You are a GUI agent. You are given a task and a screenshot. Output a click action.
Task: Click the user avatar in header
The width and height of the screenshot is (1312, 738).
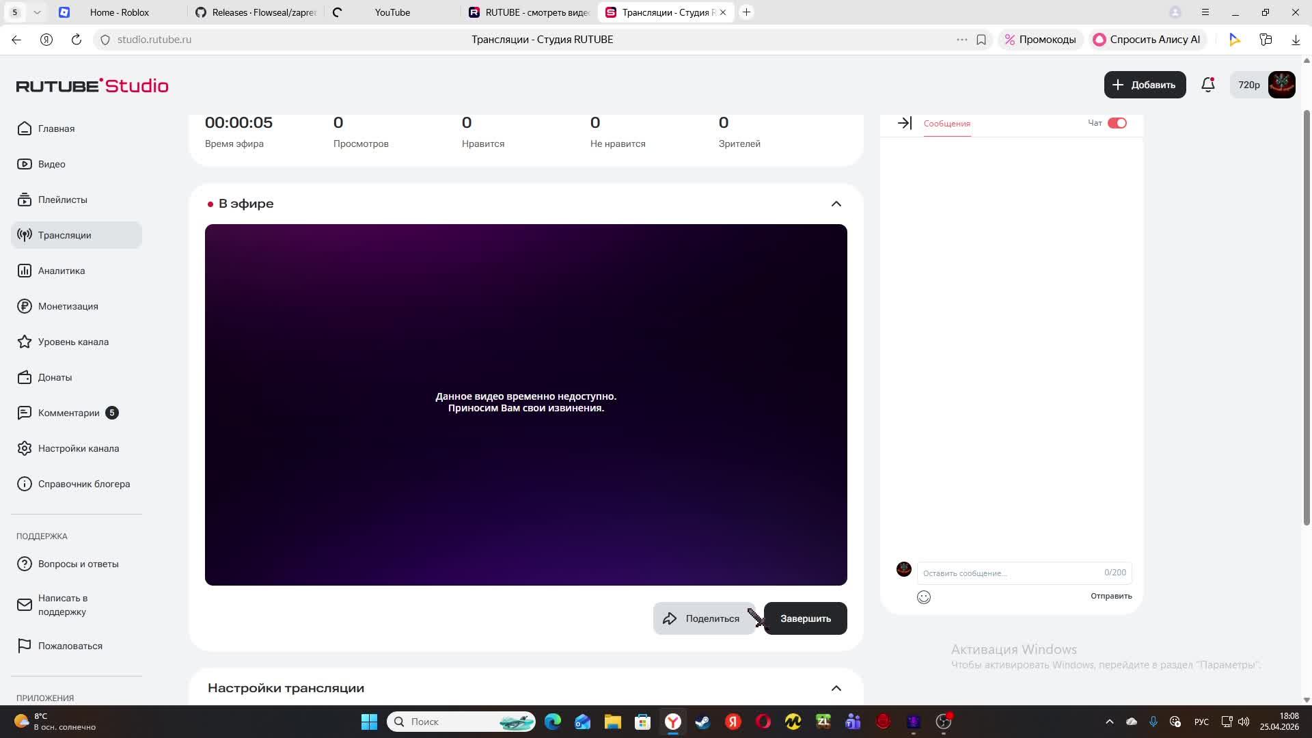(x=1281, y=85)
